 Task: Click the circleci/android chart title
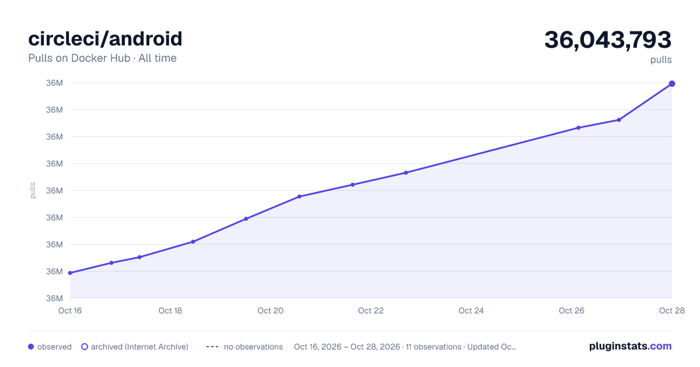coord(105,39)
